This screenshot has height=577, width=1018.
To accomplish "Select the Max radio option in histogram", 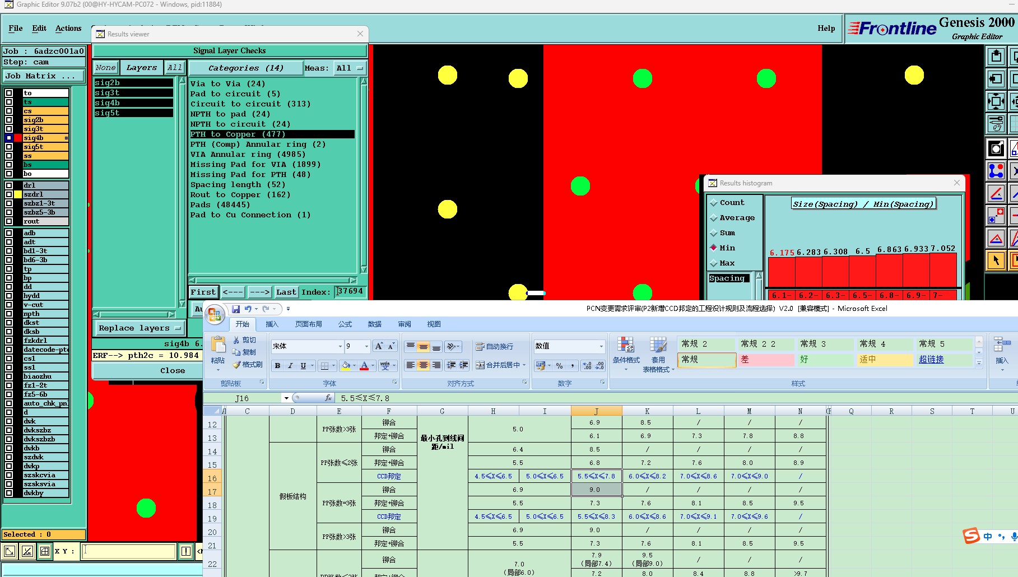I will 714,263.
